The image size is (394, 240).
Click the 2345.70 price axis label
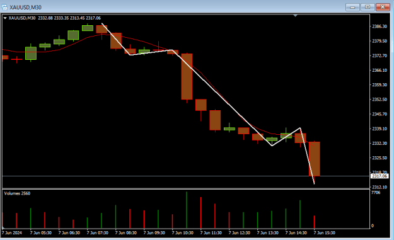pyautogui.click(x=380, y=114)
